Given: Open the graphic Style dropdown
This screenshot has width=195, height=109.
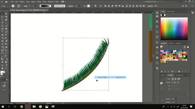Looking at the screenshot, I should coord(91,6).
